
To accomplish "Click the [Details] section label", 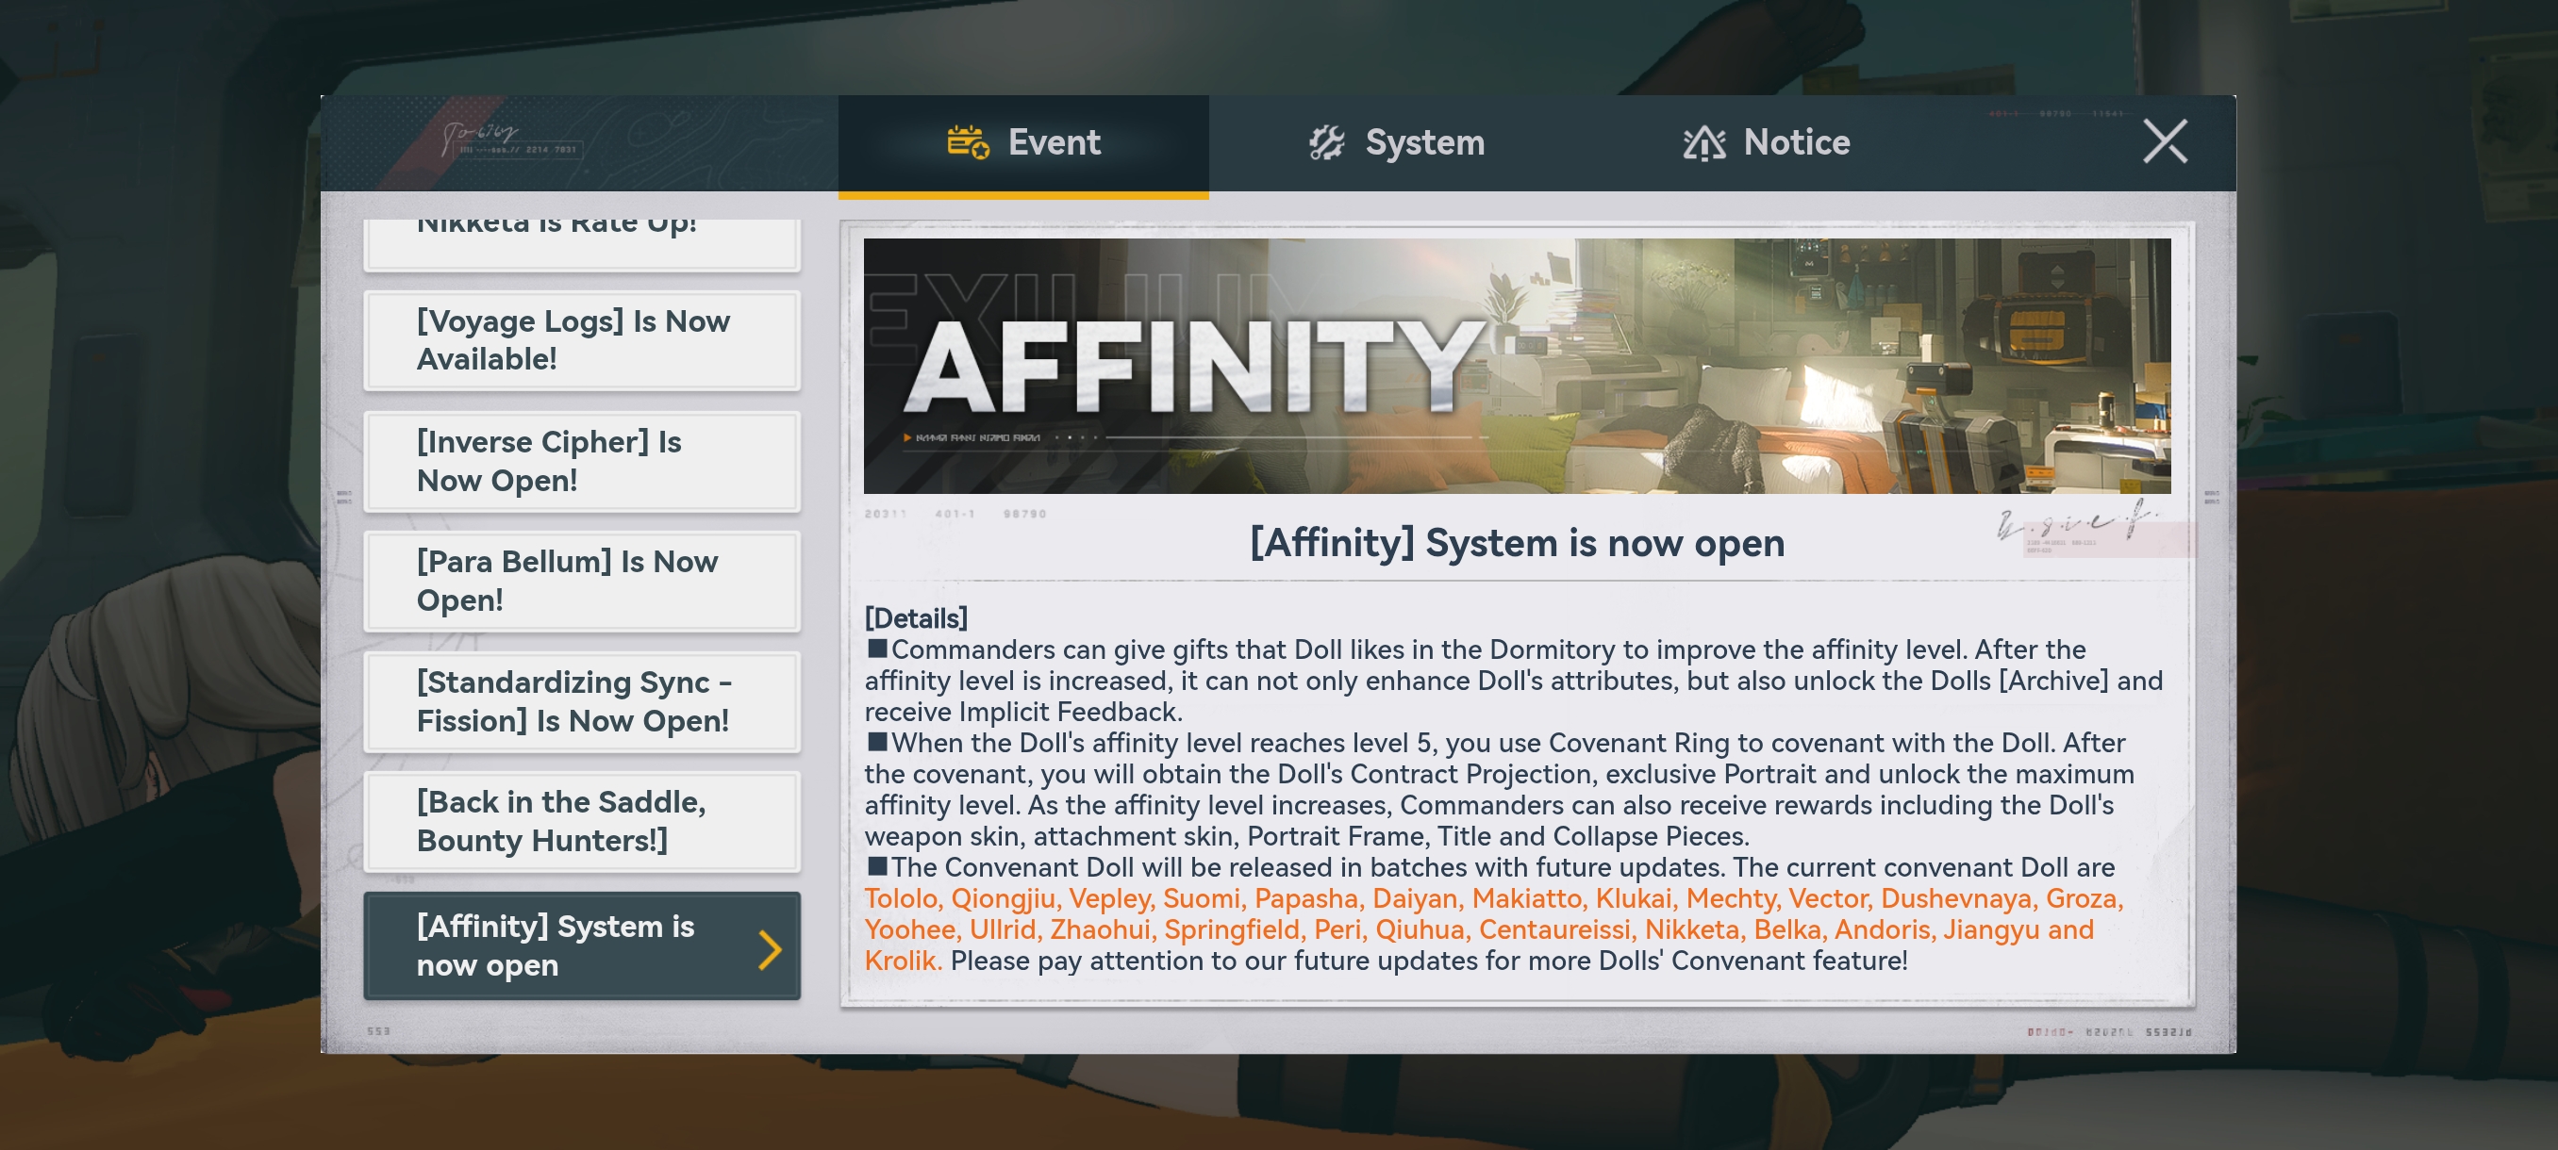I will point(915,617).
